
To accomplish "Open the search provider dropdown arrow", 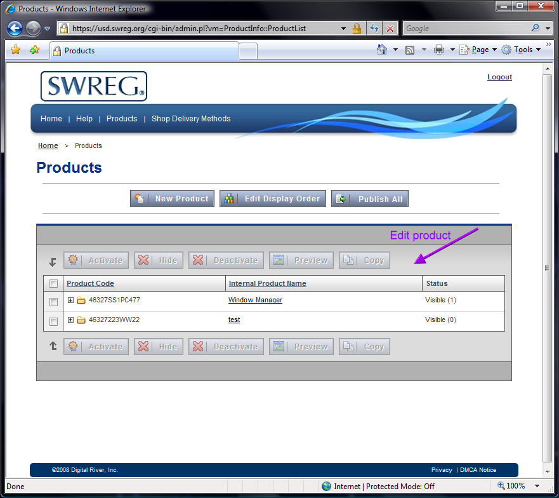I will pyautogui.click(x=548, y=28).
